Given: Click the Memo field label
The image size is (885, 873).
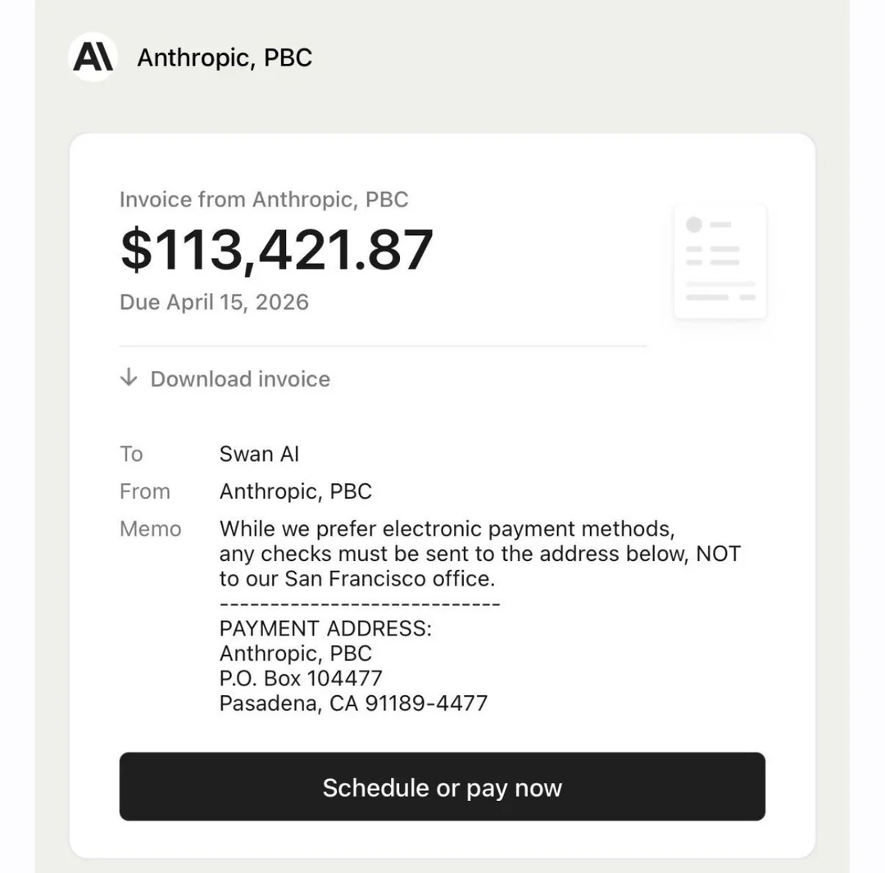Looking at the screenshot, I should (x=151, y=529).
